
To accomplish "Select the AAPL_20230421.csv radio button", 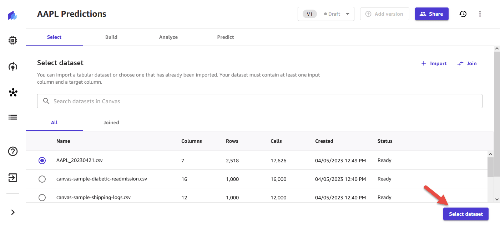I will coord(42,161).
